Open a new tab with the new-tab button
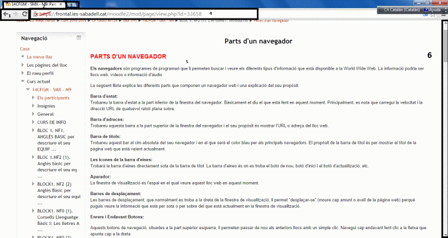The width and height of the screenshot is (448, 238). click(x=72, y=5)
